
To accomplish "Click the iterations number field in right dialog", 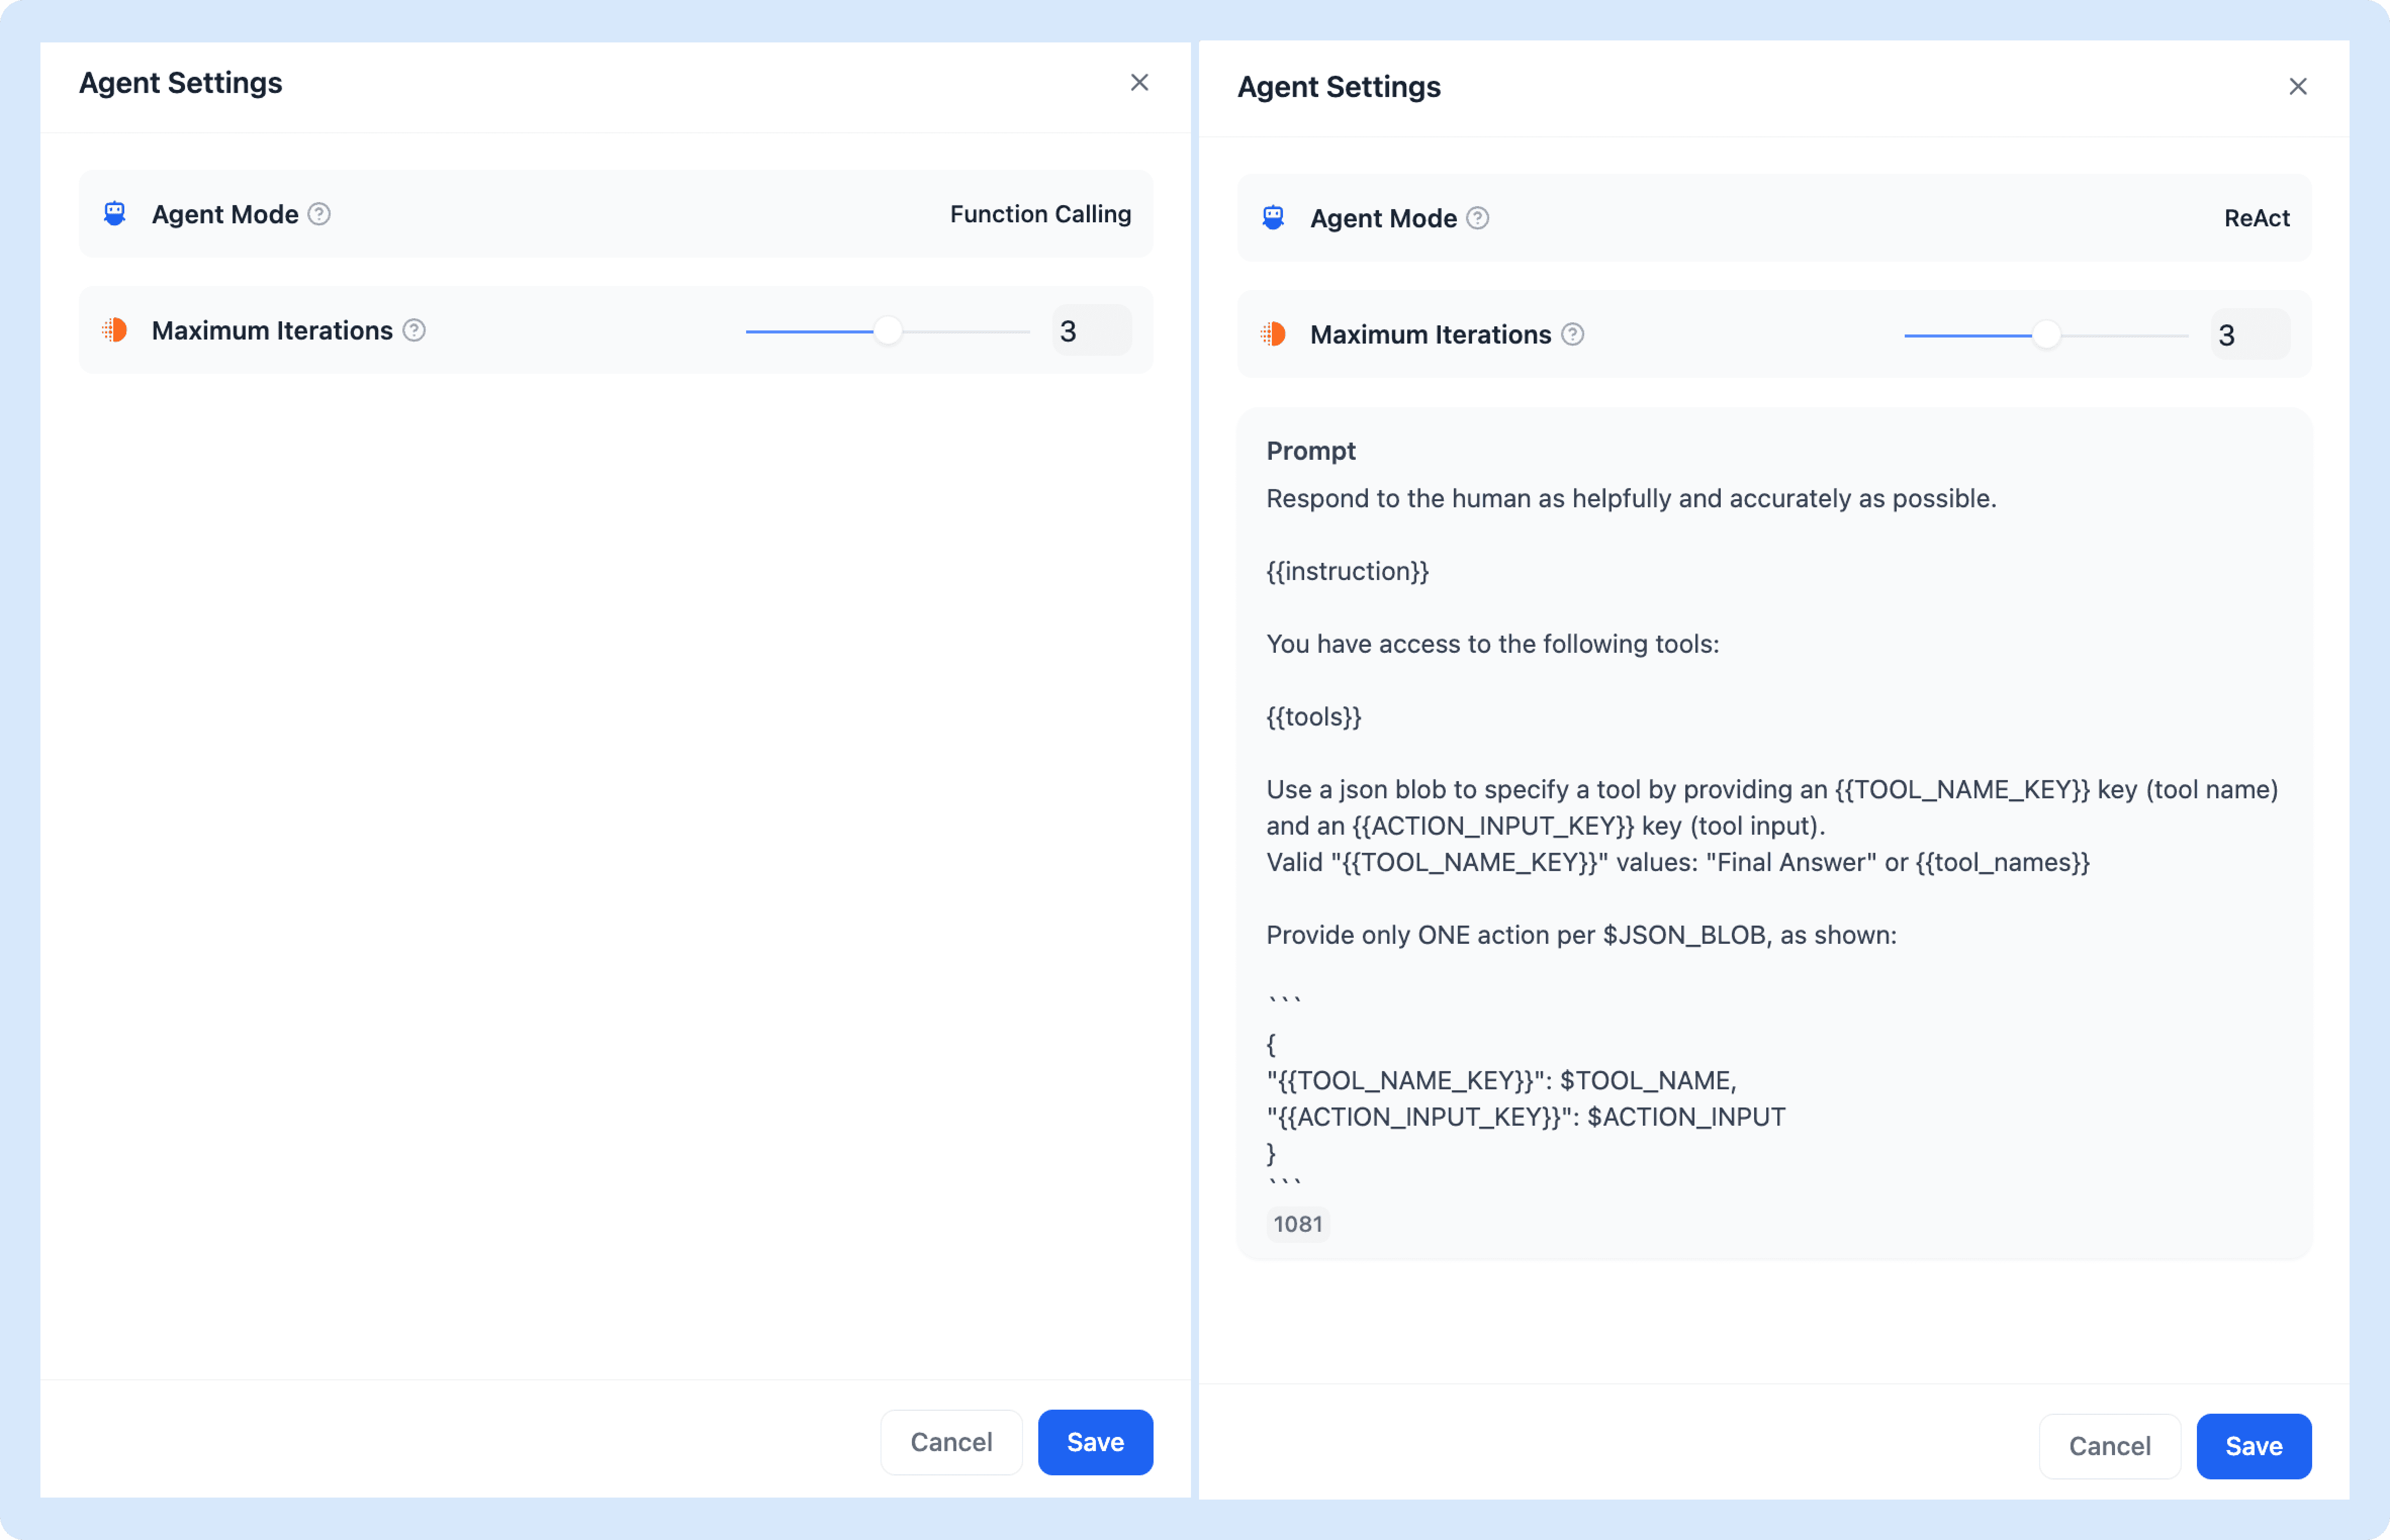I will tap(2250, 335).
